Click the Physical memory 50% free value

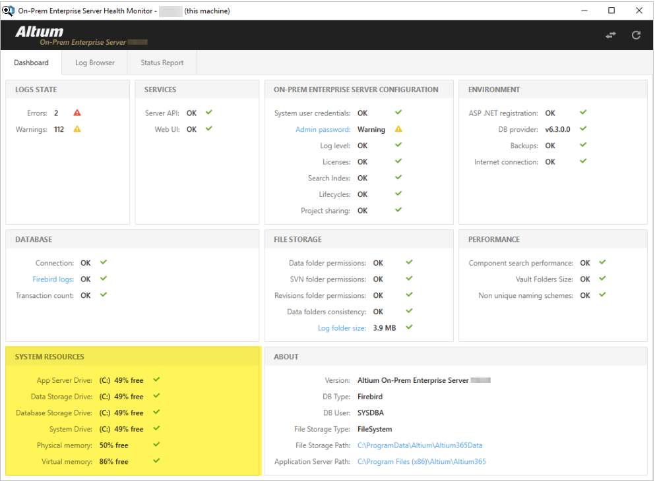pos(113,445)
